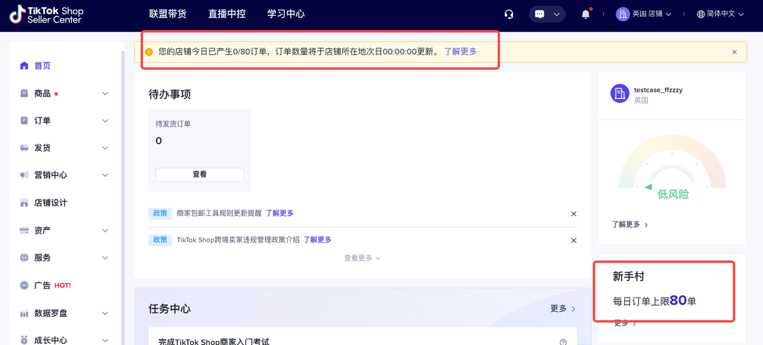The image size is (763, 345).
Task: Click the 商品 products sidebar icon
Action: coord(24,94)
